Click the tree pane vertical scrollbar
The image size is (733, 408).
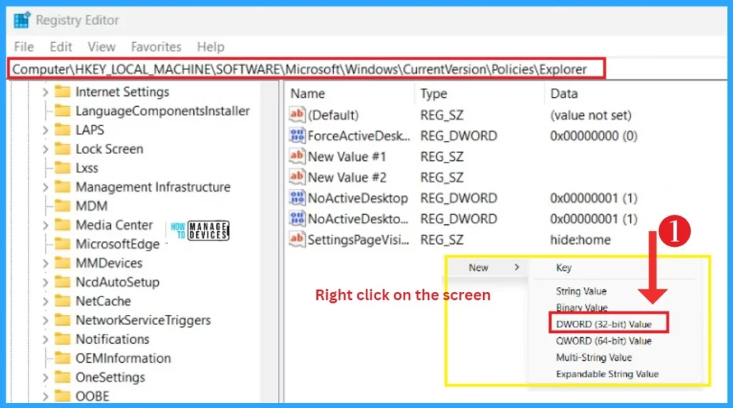pos(269,241)
